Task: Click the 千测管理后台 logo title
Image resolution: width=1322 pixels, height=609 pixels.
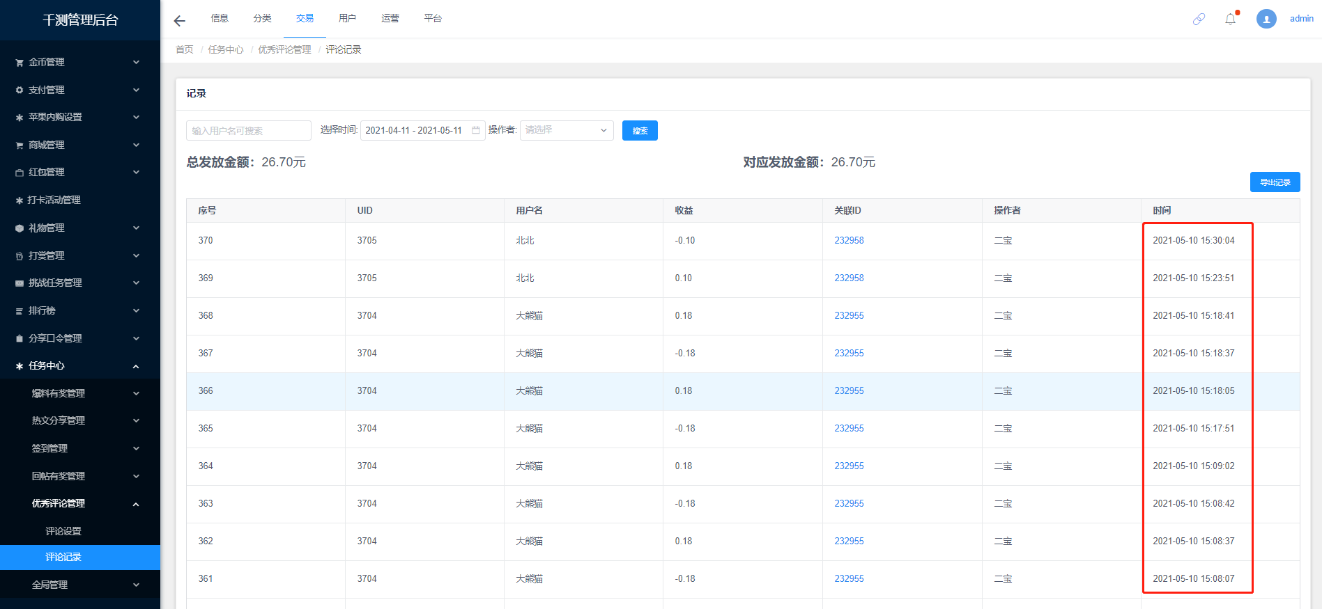Action: [80, 20]
